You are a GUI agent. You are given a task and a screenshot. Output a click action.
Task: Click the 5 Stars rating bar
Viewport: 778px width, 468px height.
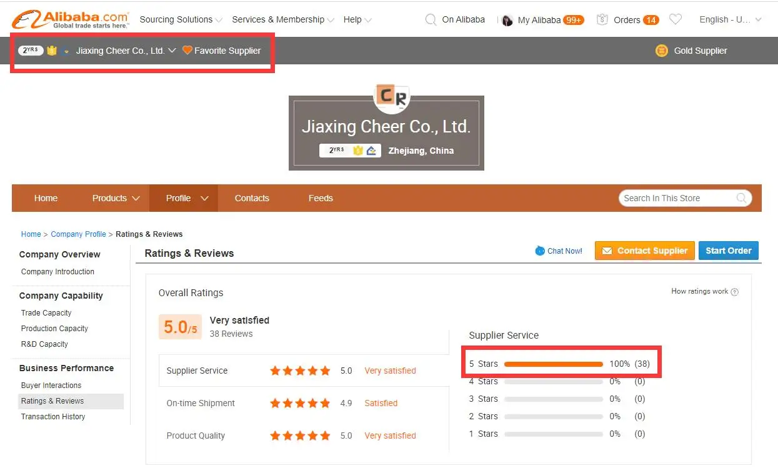tap(554, 364)
